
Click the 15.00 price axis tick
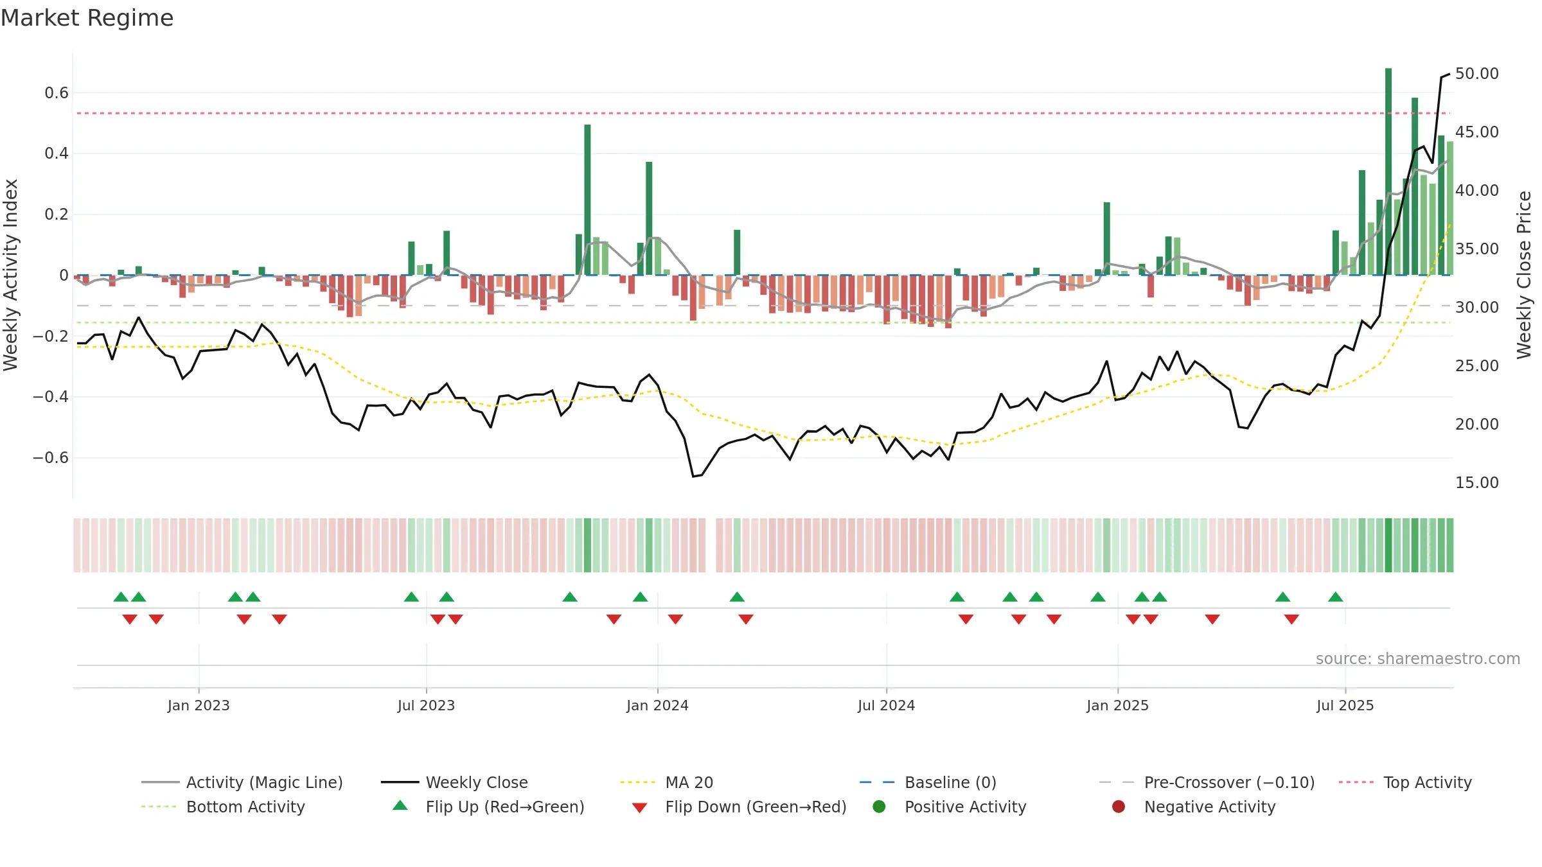tap(1476, 482)
